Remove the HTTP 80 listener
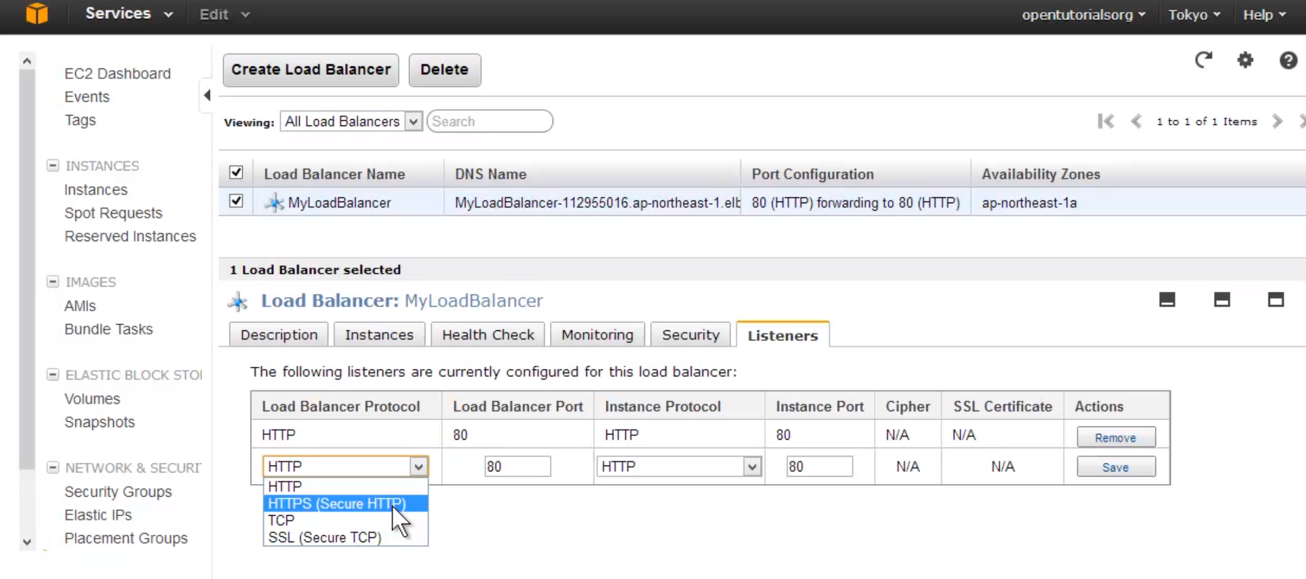The image size is (1306, 579). click(1116, 437)
